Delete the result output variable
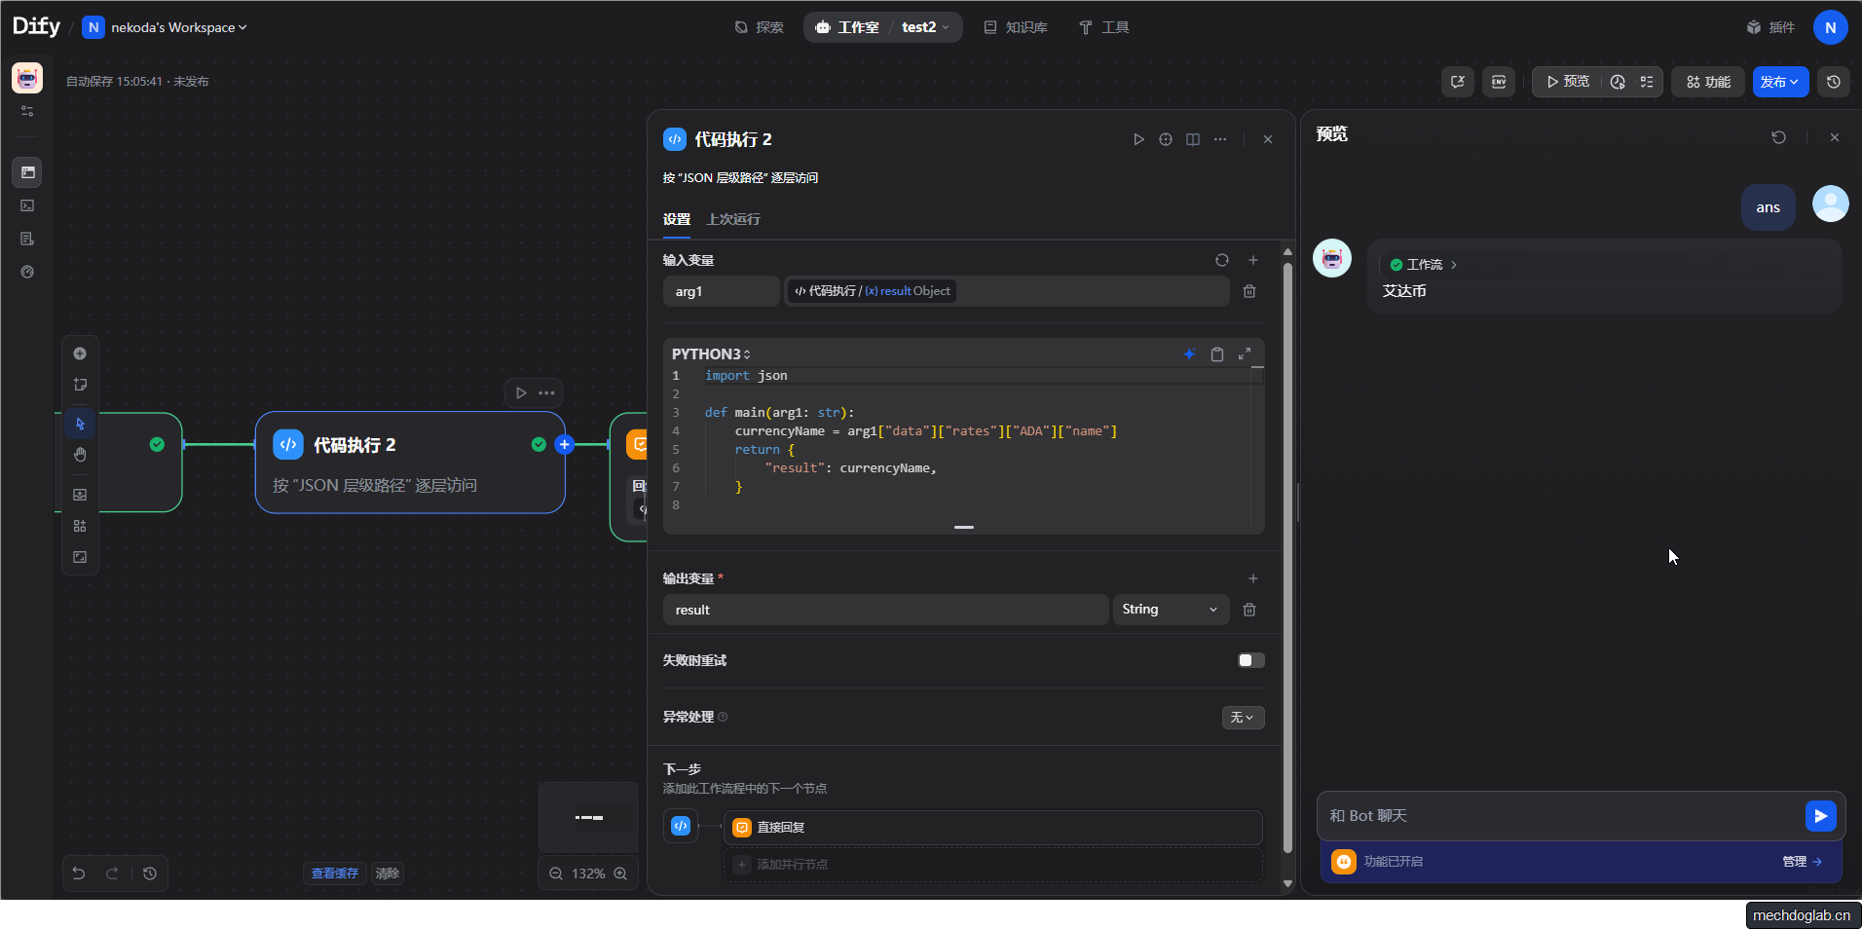The image size is (1862, 929). (1249, 610)
